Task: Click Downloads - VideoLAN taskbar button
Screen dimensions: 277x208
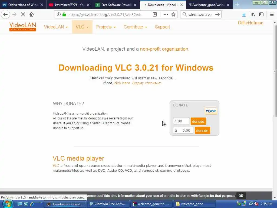Action: click(x=65, y=204)
